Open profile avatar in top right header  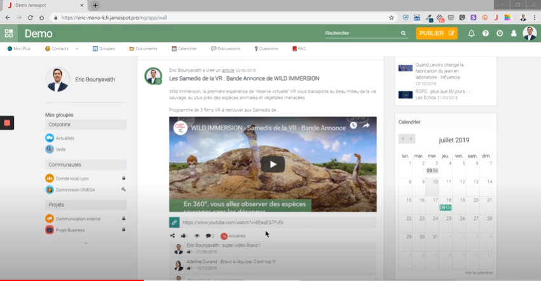pos(530,33)
